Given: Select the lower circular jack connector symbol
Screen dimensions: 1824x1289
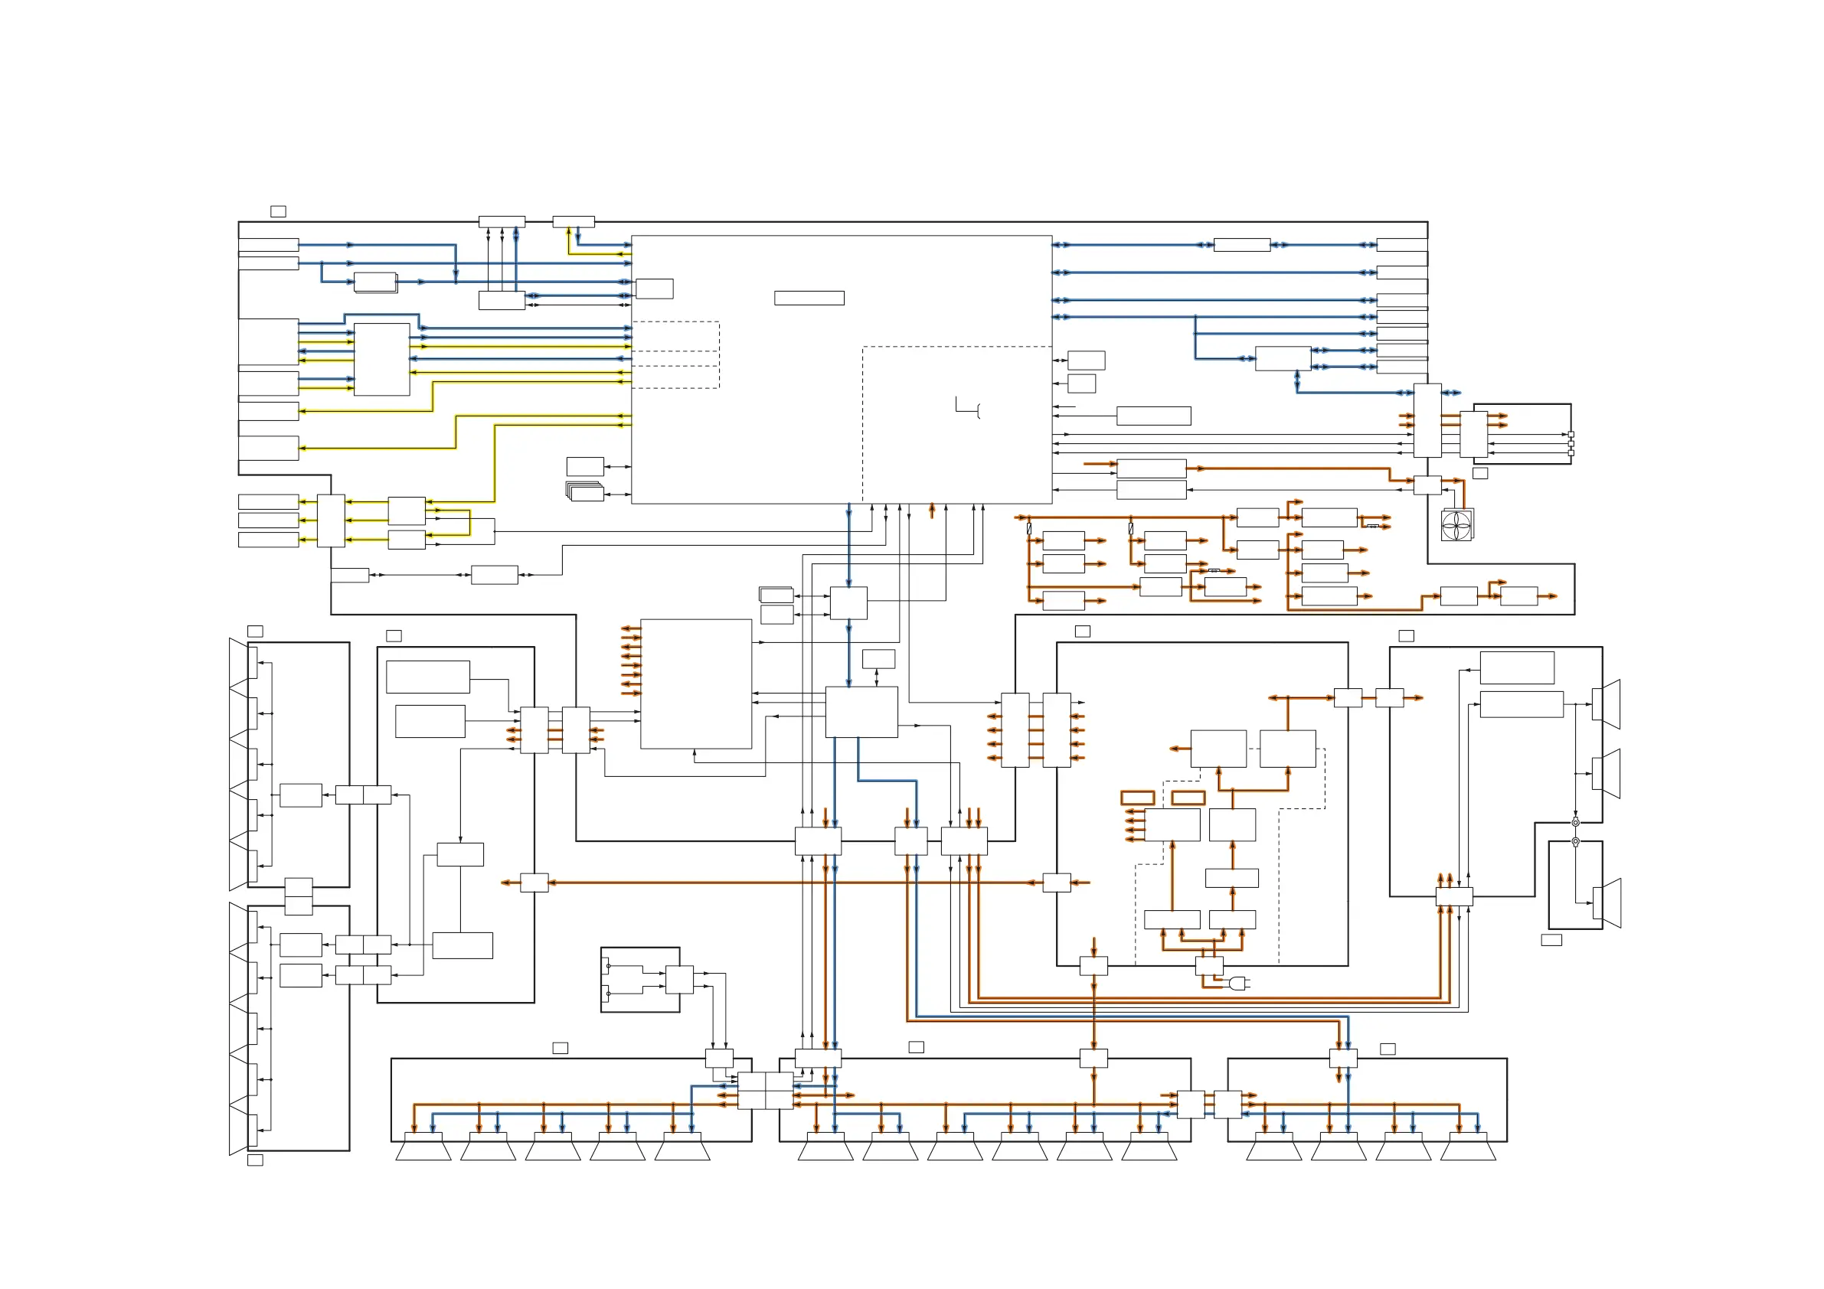Looking at the screenshot, I should 1575,841.
